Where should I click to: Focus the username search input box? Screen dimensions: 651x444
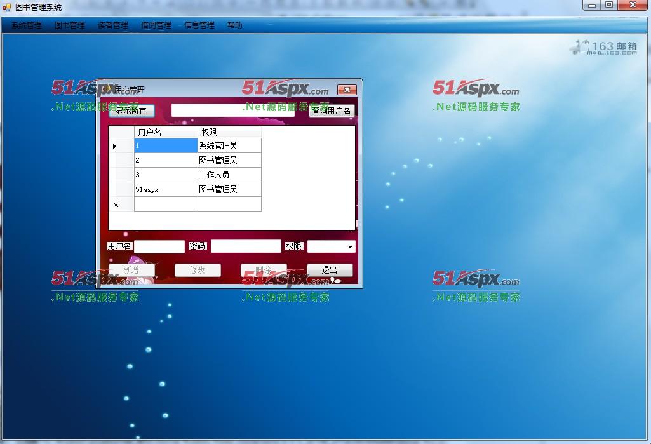(x=233, y=111)
